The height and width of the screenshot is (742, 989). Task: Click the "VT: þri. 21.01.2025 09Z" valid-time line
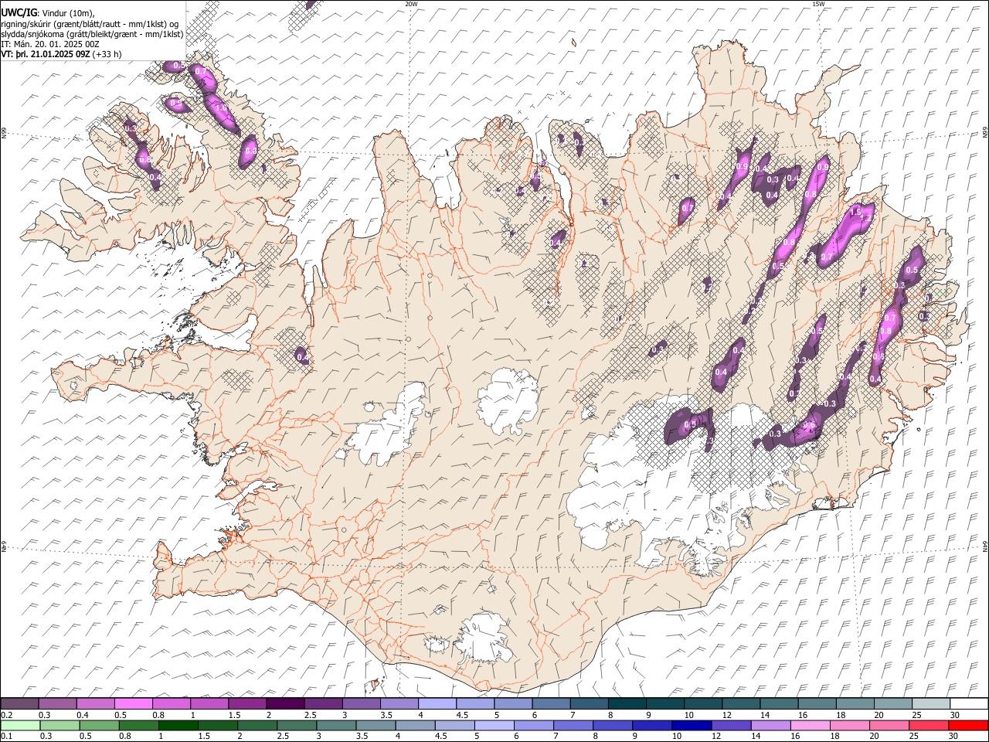tap(46, 54)
